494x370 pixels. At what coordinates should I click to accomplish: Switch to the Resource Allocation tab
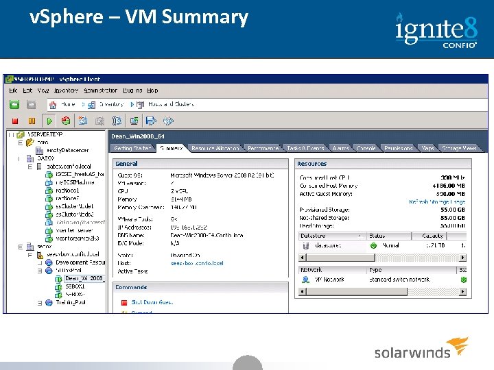[x=215, y=148]
